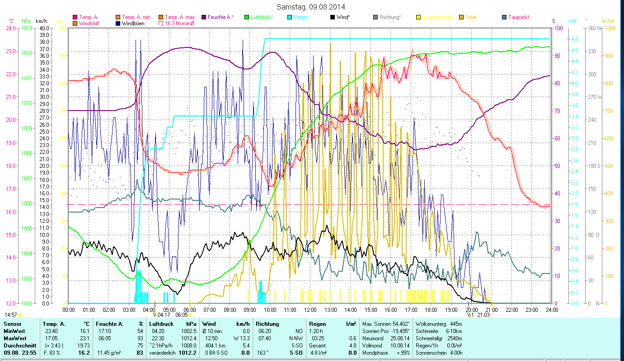Click the '09.08. 23:55' timestamp
The height and width of the screenshot is (361, 624).
coord(20,353)
